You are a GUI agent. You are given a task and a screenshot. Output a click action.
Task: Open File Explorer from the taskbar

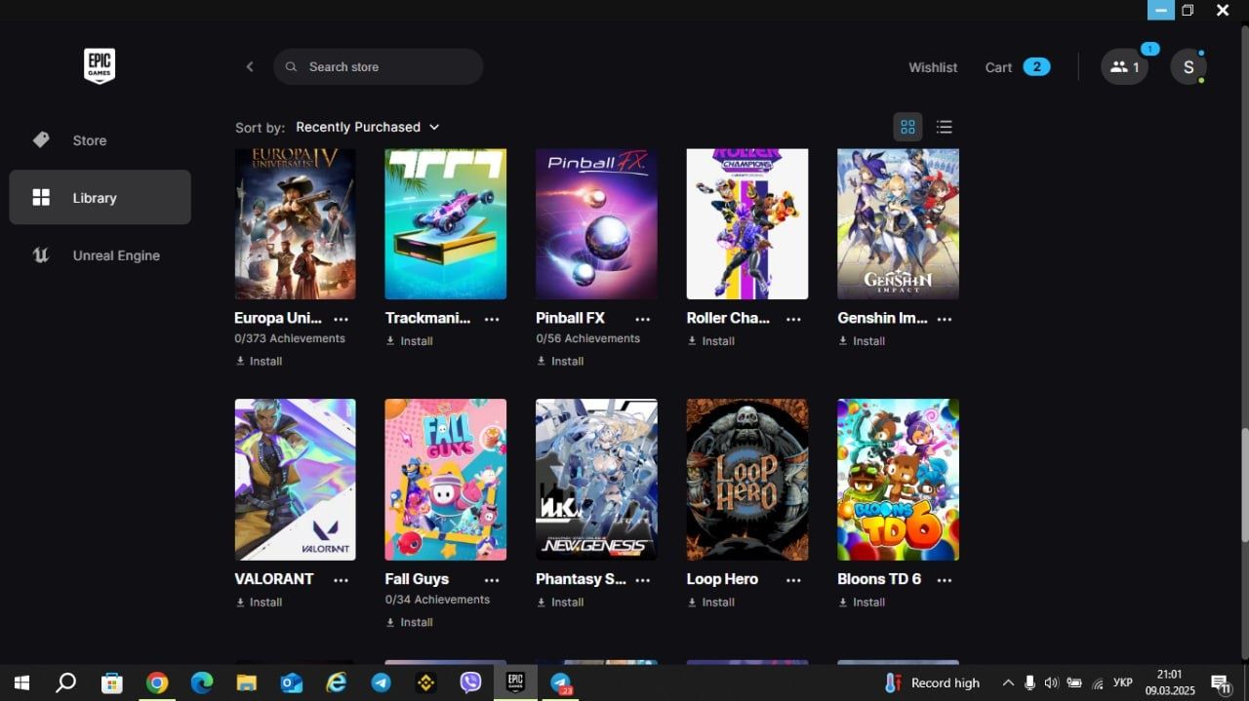pyautogui.click(x=247, y=683)
